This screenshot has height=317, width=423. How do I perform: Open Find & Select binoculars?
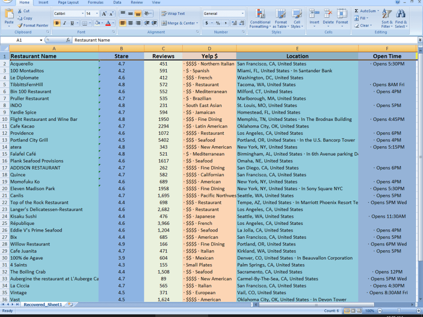401,18
